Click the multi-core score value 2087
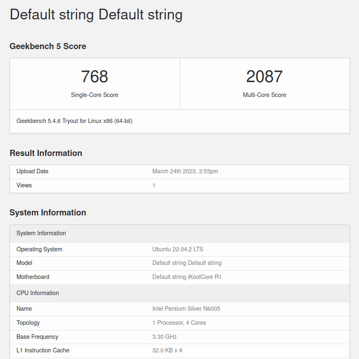This screenshot has height=359, width=359. (x=265, y=76)
